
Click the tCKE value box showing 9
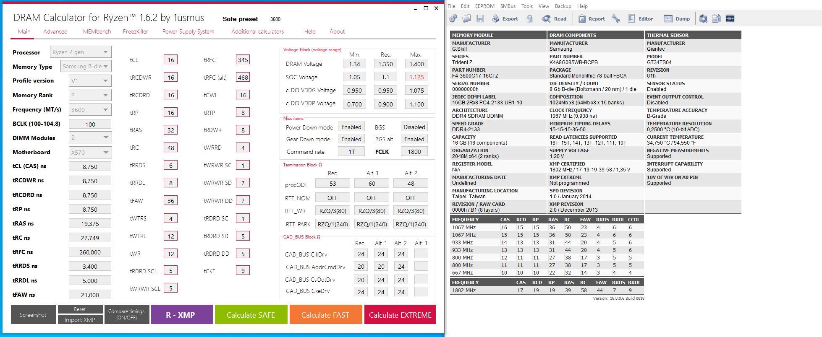pyautogui.click(x=243, y=270)
